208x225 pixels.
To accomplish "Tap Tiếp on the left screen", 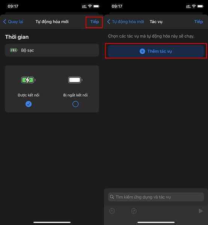I will [94, 22].
